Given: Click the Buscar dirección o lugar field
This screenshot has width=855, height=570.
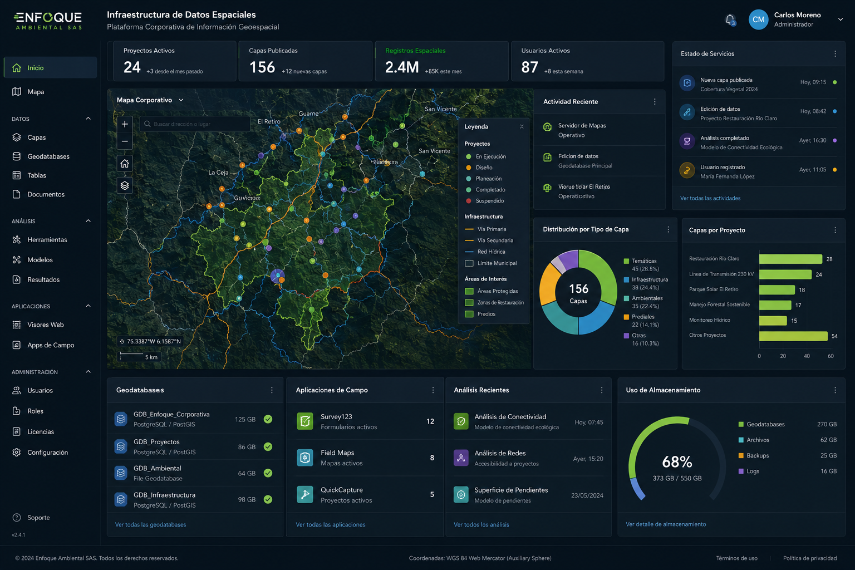Looking at the screenshot, I should [x=195, y=124].
